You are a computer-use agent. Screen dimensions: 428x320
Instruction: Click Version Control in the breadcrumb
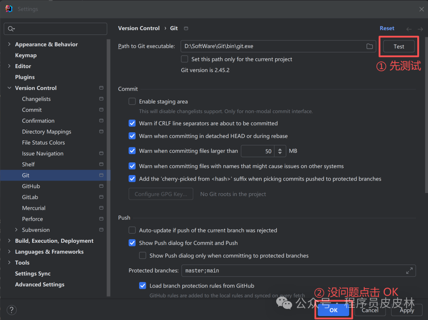(139, 28)
